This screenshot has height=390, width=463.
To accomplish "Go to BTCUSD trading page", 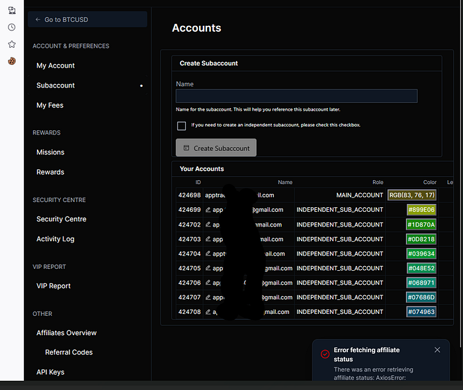I will pos(87,19).
